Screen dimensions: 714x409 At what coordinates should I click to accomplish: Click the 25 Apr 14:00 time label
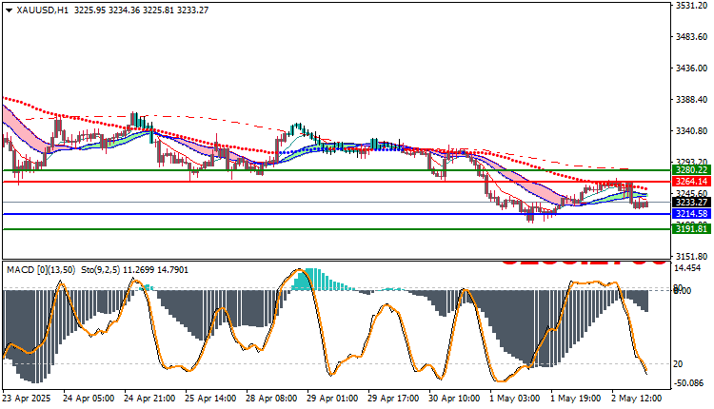pyautogui.click(x=210, y=399)
